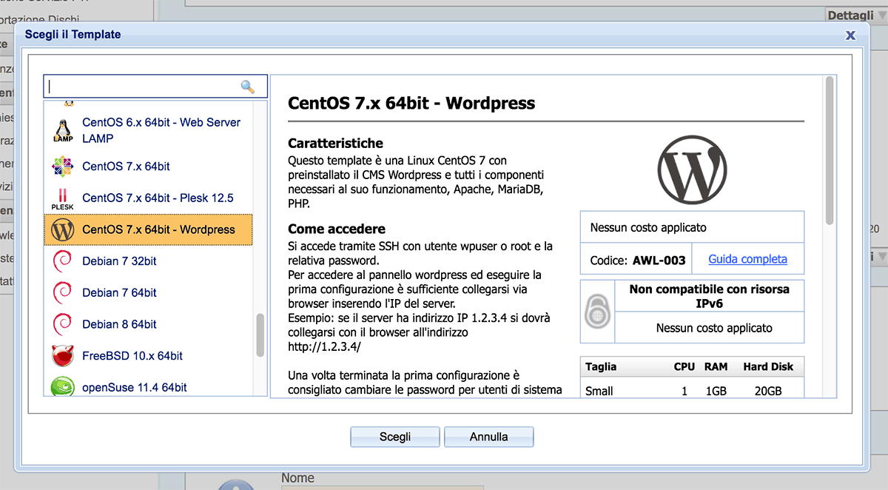Click the LAMP penguin icon for CentOS 6.x
This screenshot has height=490, width=888.
click(x=63, y=130)
